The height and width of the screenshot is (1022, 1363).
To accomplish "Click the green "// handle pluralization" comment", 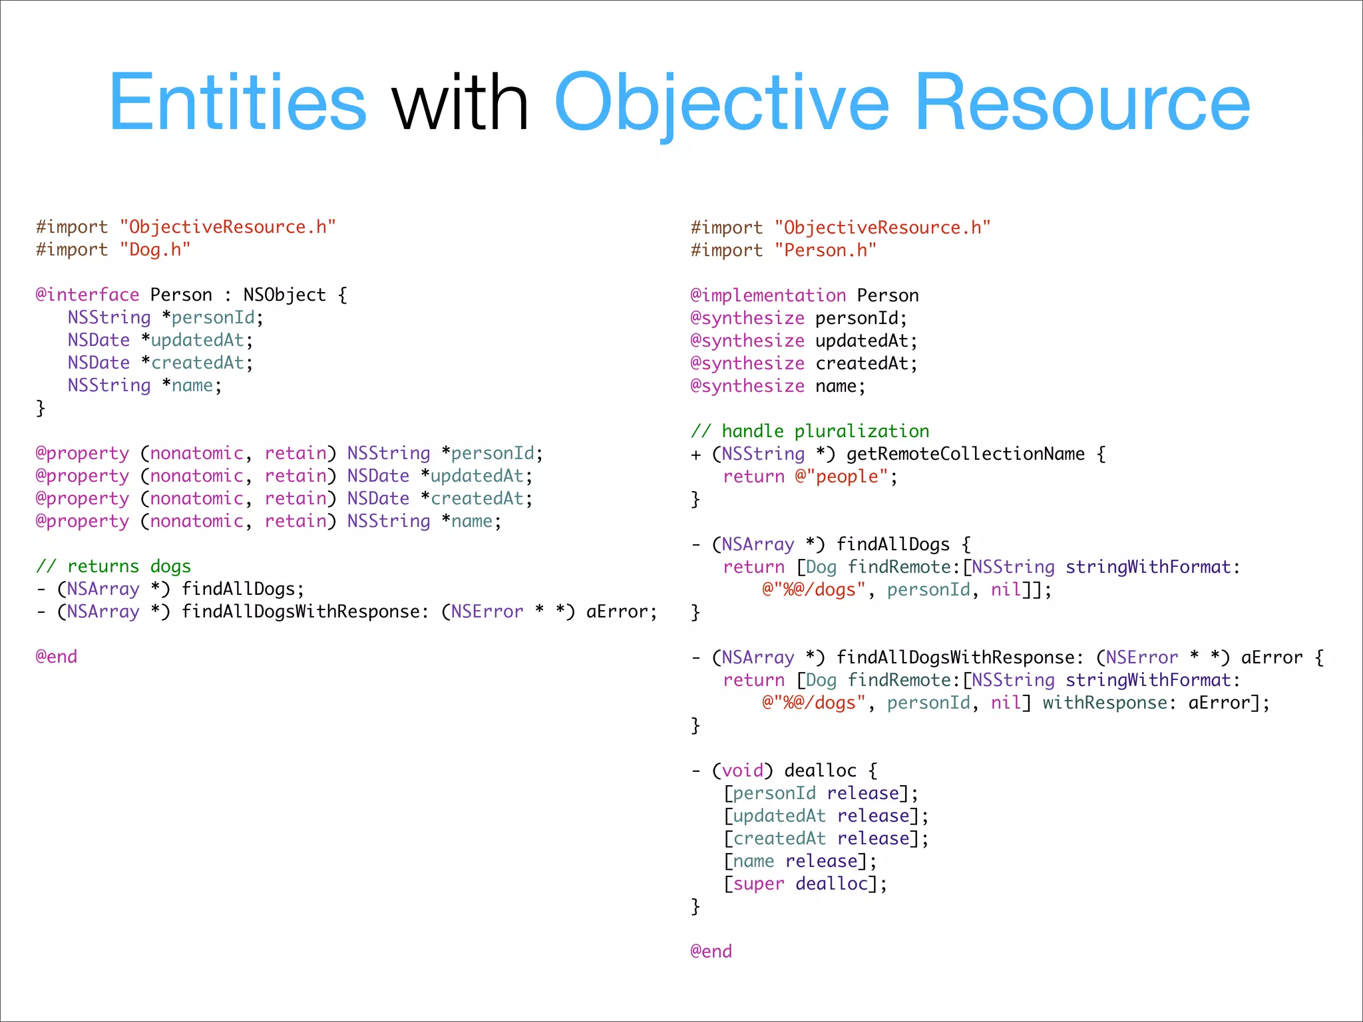I will pos(810,431).
